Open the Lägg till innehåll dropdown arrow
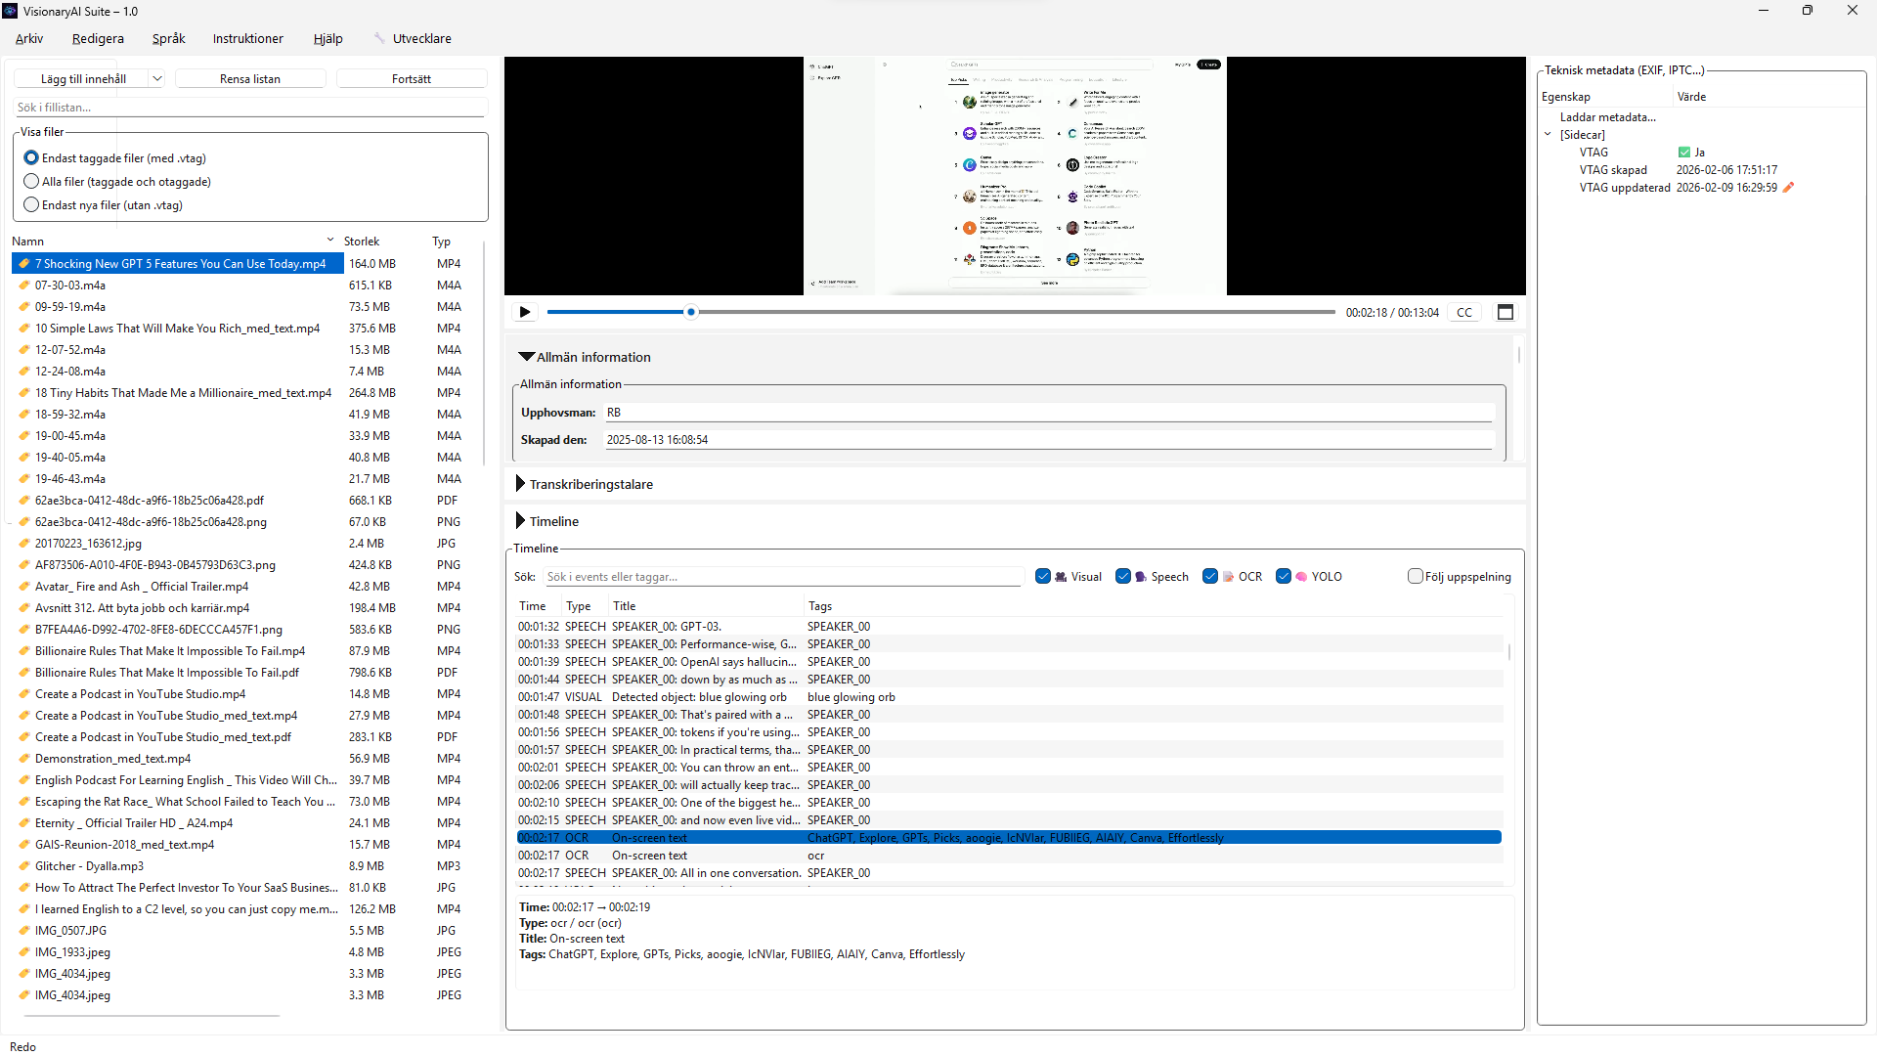Screen dimensions: 1877x1056 point(156,79)
